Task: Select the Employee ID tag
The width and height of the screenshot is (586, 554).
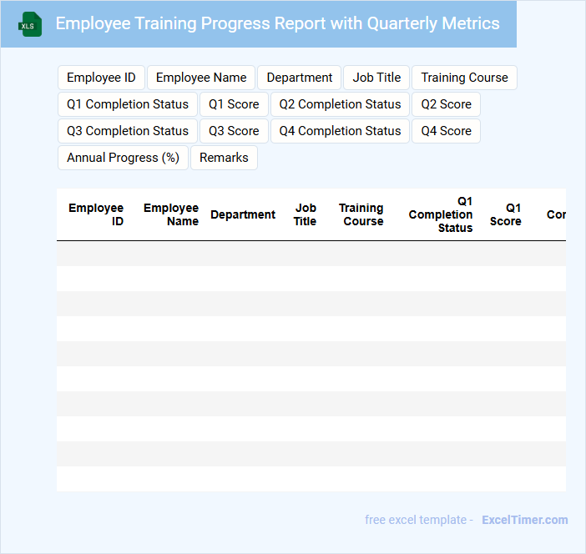Action: coord(101,78)
